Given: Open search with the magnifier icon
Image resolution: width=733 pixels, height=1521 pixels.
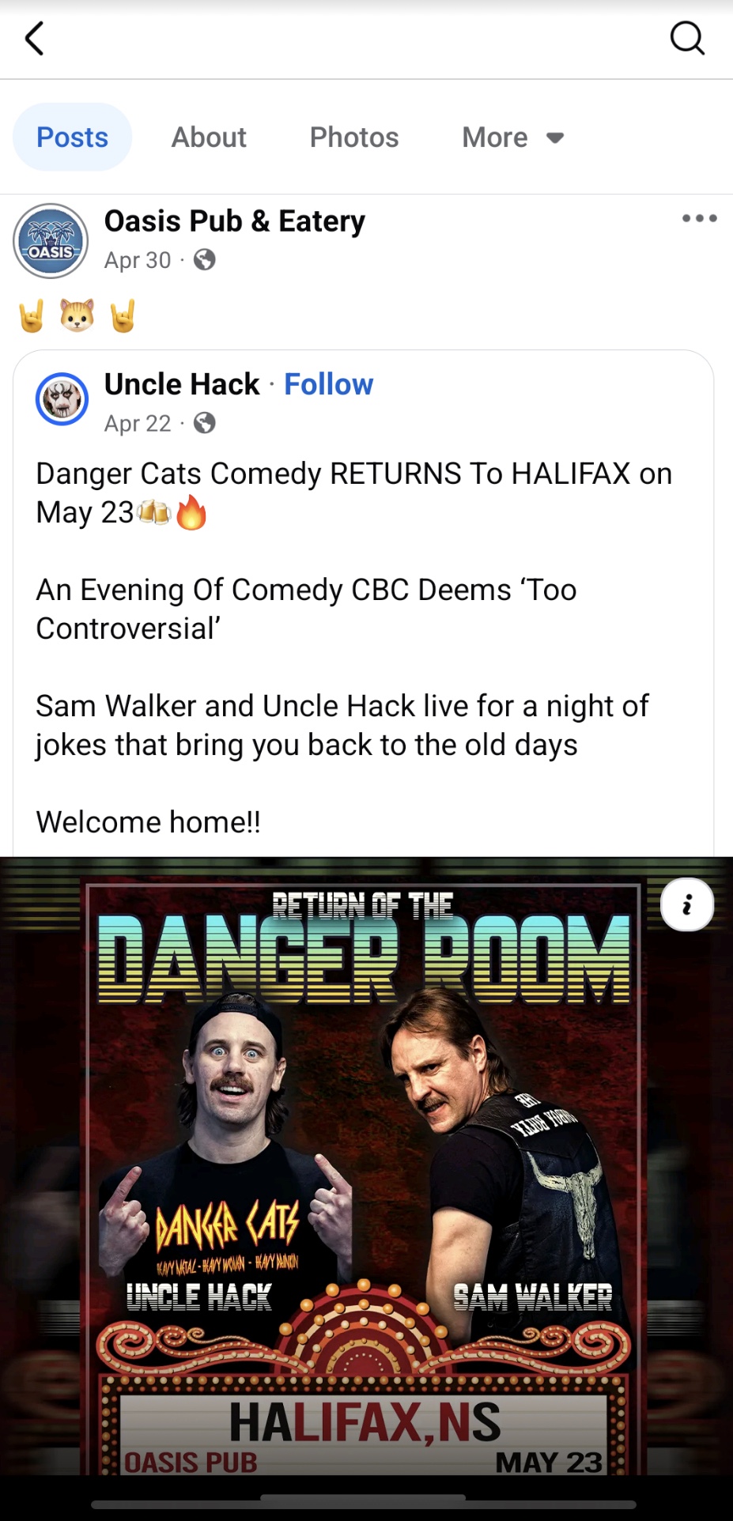Looking at the screenshot, I should click(x=686, y=38).
